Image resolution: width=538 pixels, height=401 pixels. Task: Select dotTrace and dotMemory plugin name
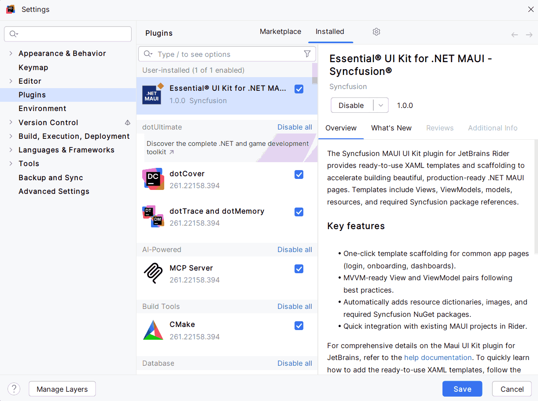(217, 211)
